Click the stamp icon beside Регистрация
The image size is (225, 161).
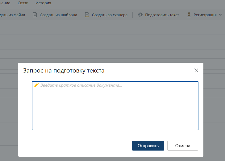189,15
